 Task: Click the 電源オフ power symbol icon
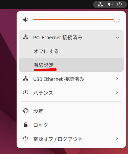[25, 138]
